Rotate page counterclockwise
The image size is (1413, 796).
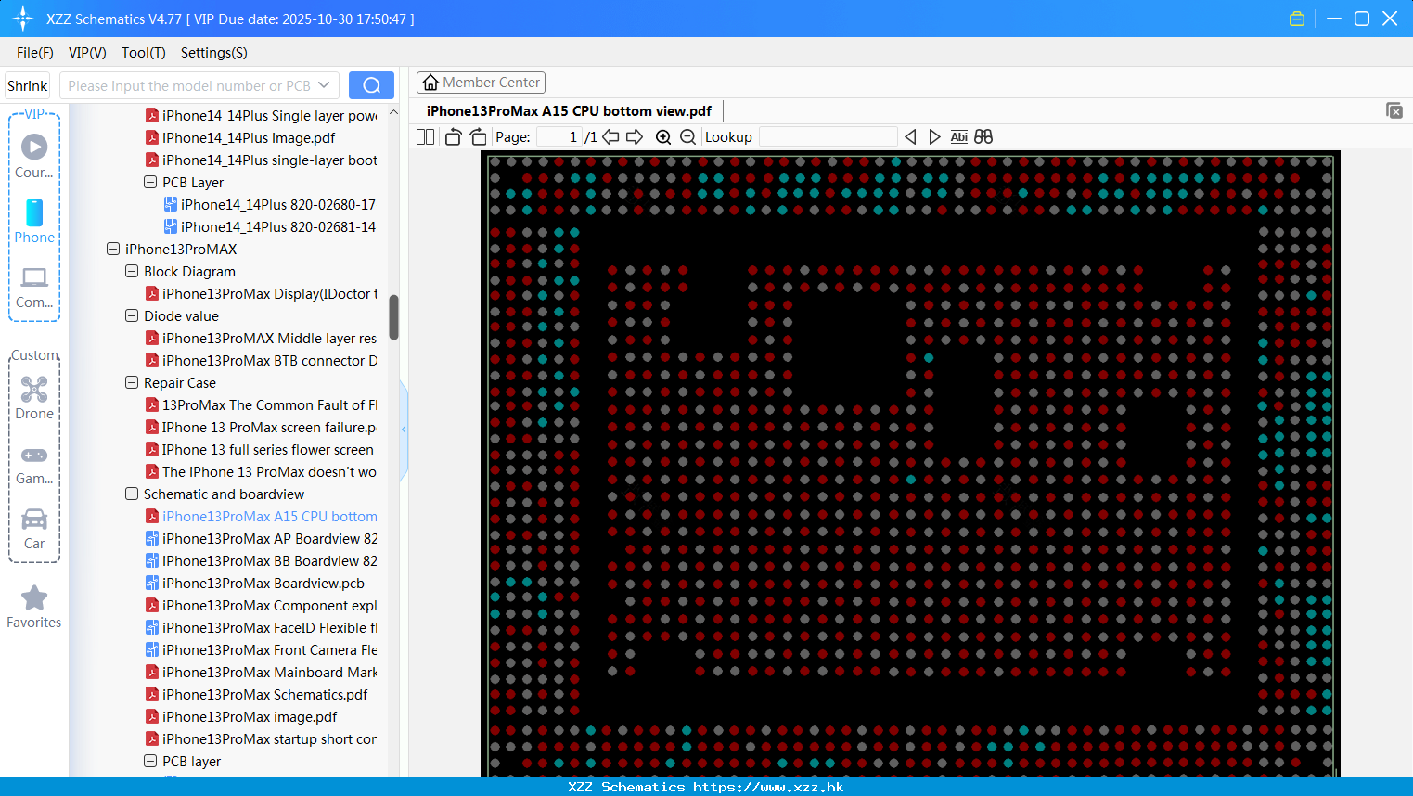[x=453, y=137]
